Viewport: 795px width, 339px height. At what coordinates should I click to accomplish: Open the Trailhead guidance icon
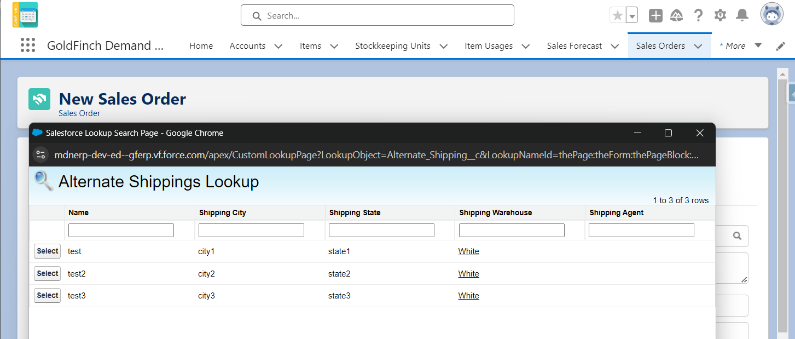[x=677, y=15]
